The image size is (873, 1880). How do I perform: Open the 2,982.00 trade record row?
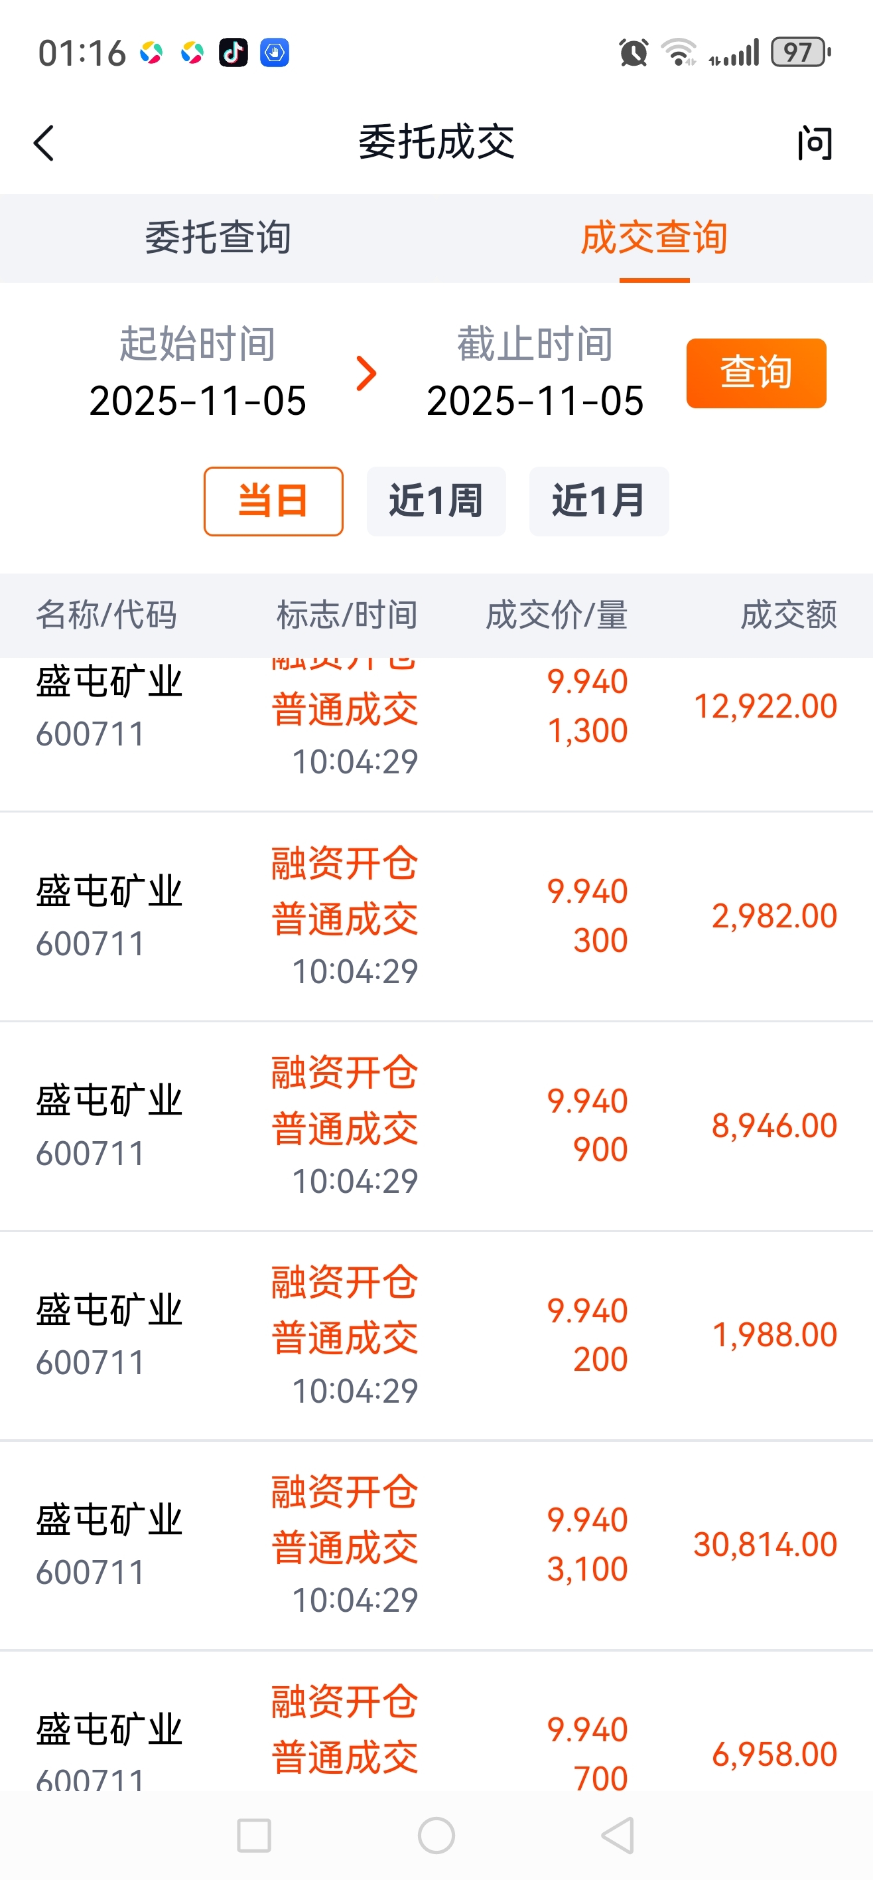pyautogui.click(x=436, y=917)
